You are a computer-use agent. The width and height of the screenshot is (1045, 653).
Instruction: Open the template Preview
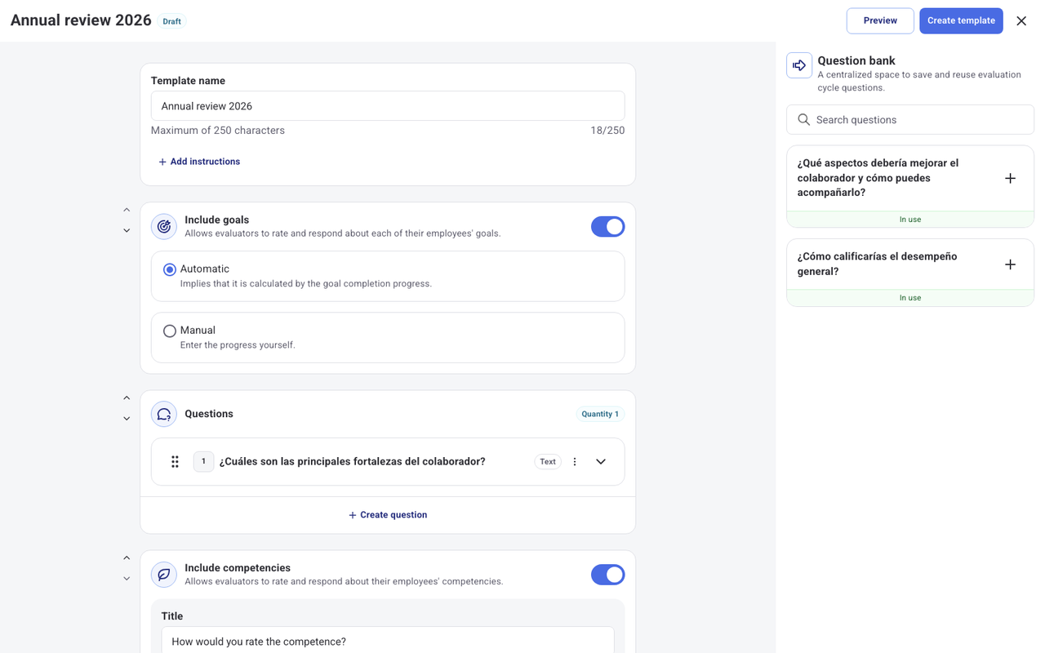click(x=880, y=20)
